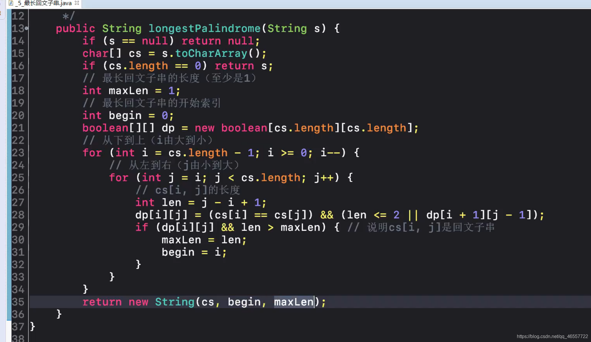Click 'begin = 0' declaration on line 20
This screenshot has width=591, height=342.
click(138, 115)
